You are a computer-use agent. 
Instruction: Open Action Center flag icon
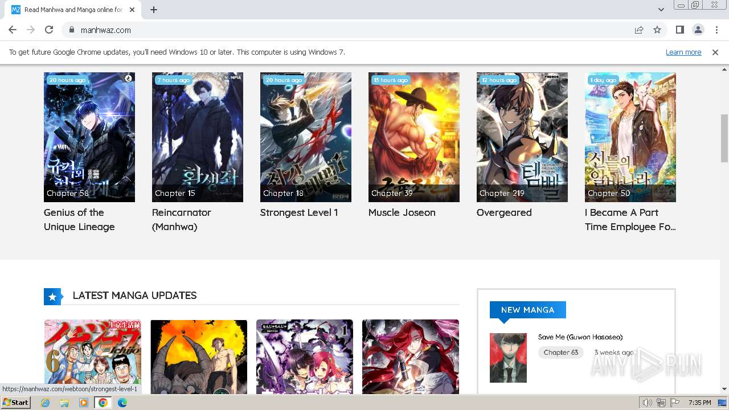[675, 403]
